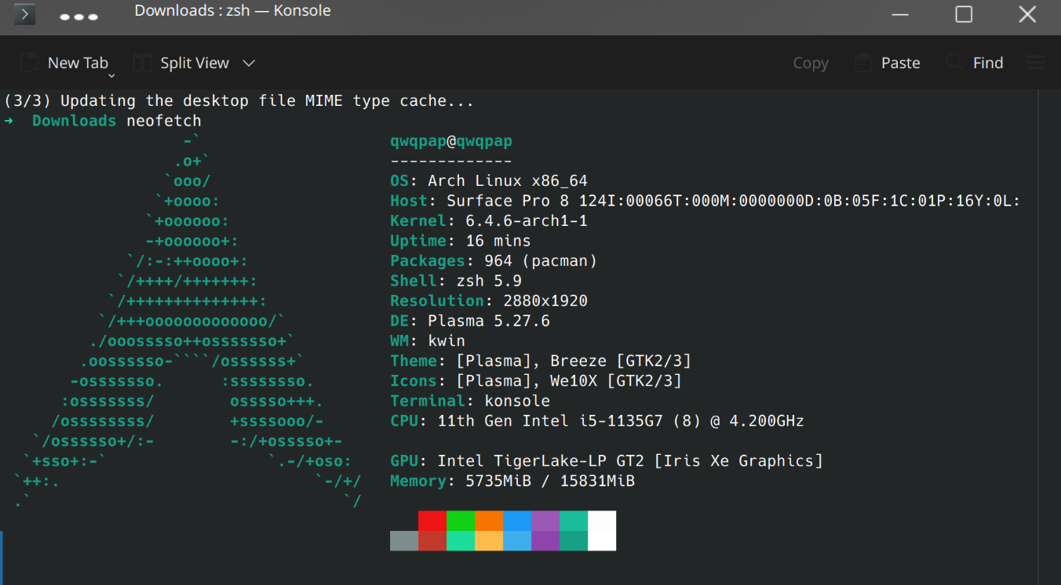Maximize the Konsole window

tap(964, 14)
